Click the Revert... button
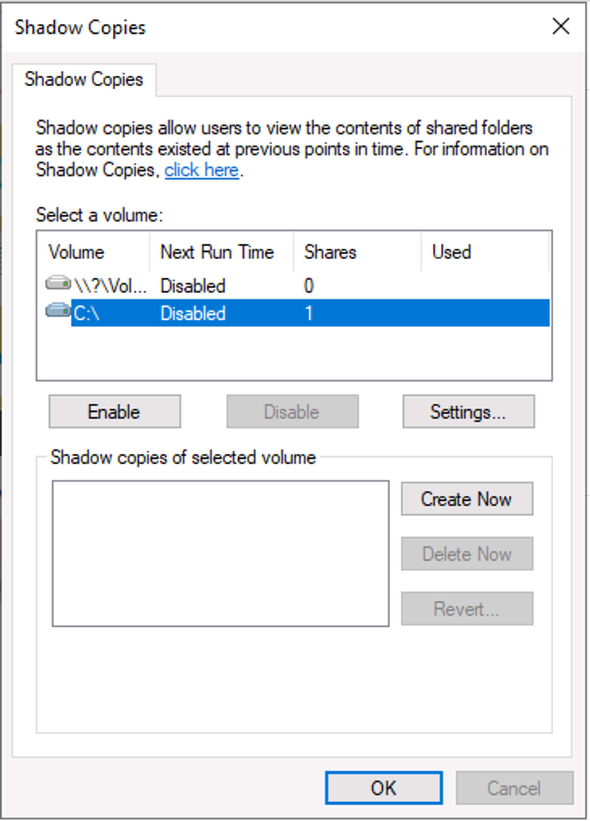The height and width of the screenshot is (821, 590). (466, 609)
